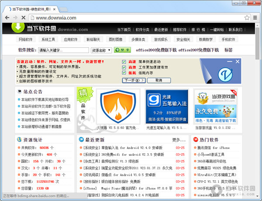
Task: Click the 资源统计 globe icon
Action: click(20, 140)
